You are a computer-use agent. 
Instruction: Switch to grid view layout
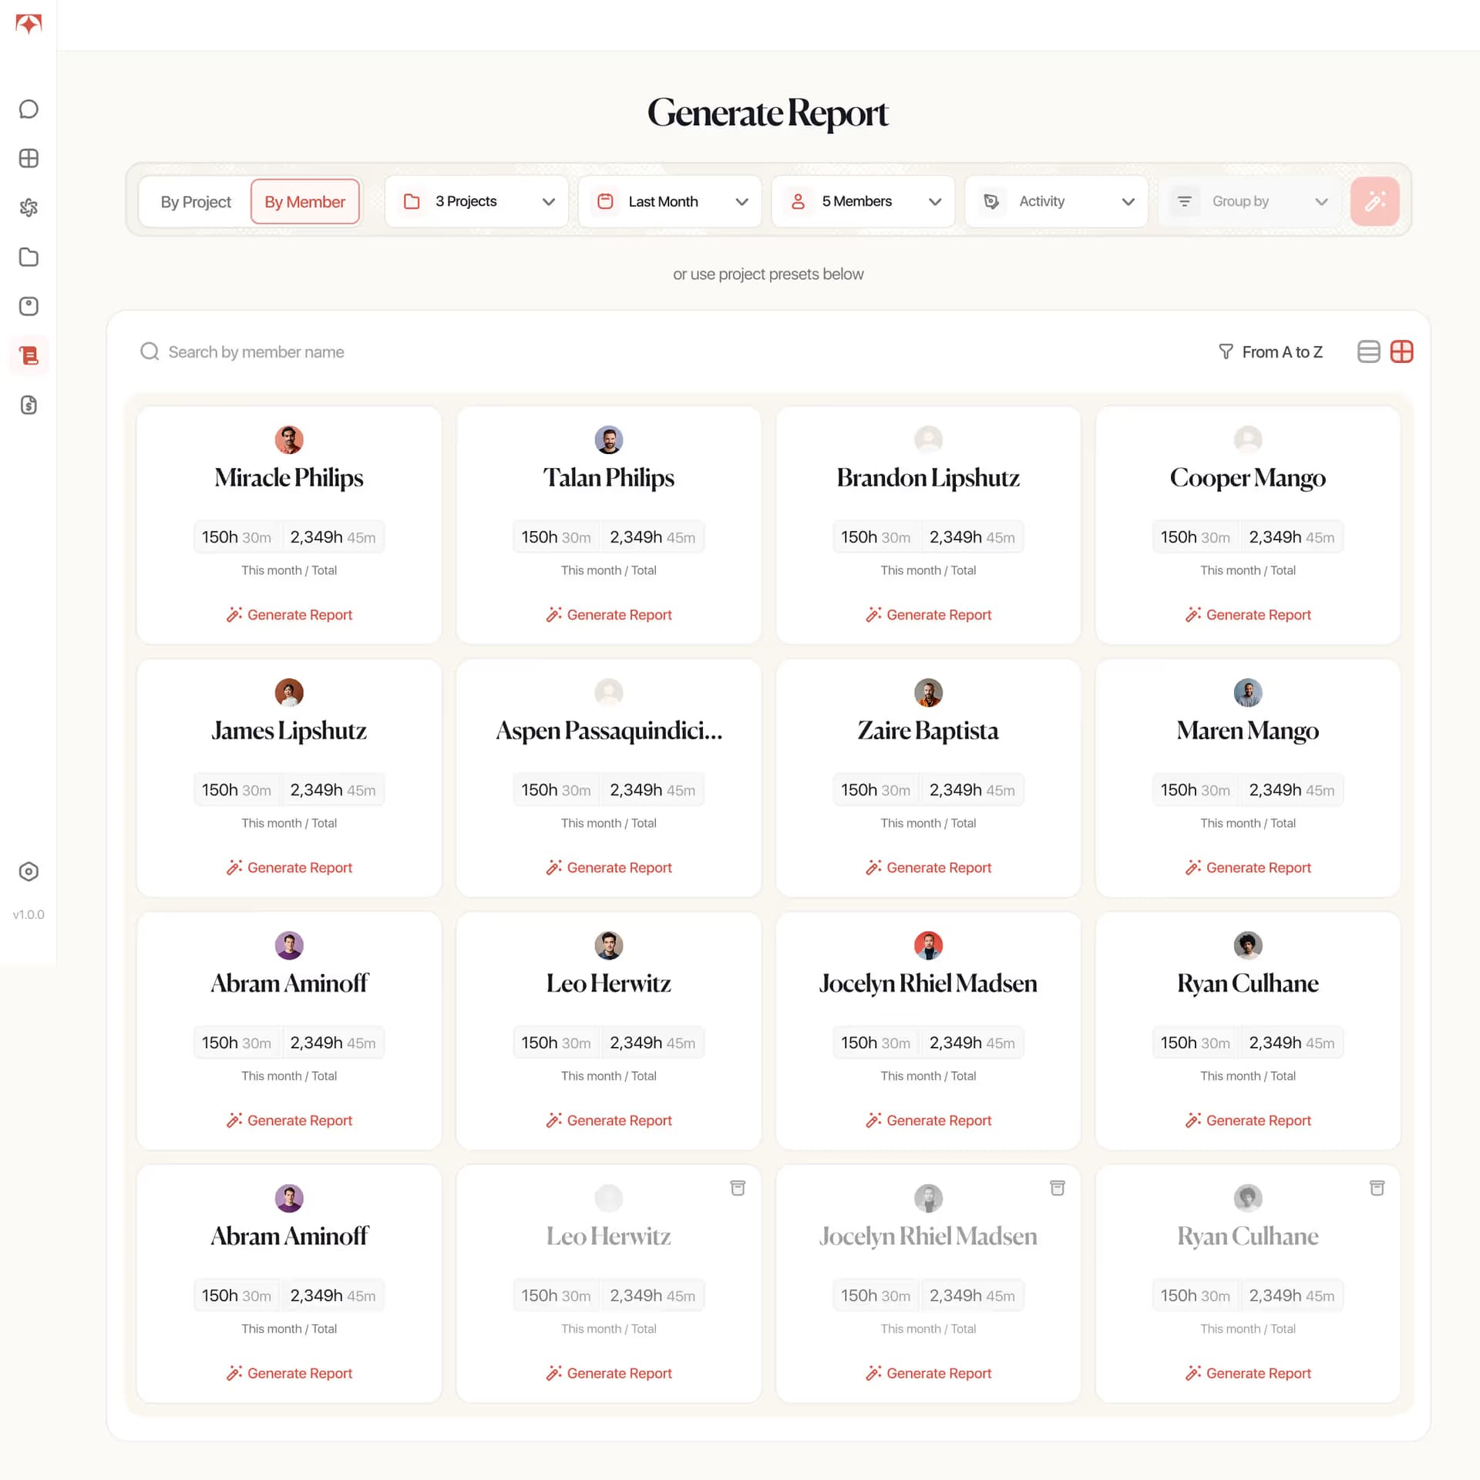point(1402,351)
